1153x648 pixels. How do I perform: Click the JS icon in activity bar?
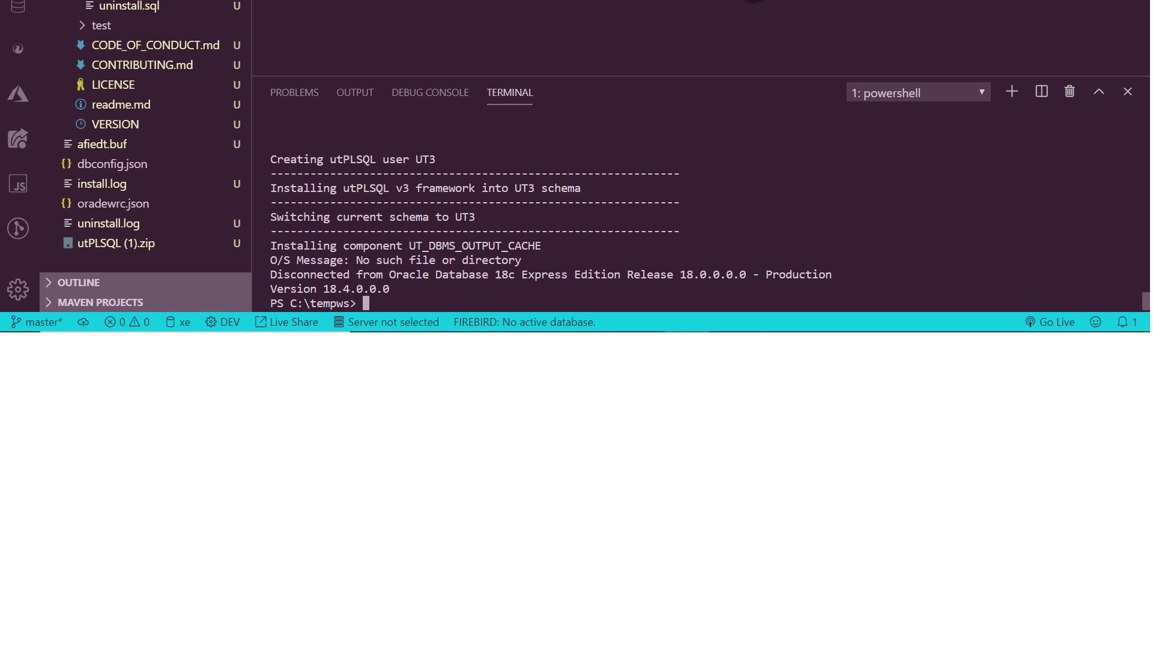click(x=18, y=184)
